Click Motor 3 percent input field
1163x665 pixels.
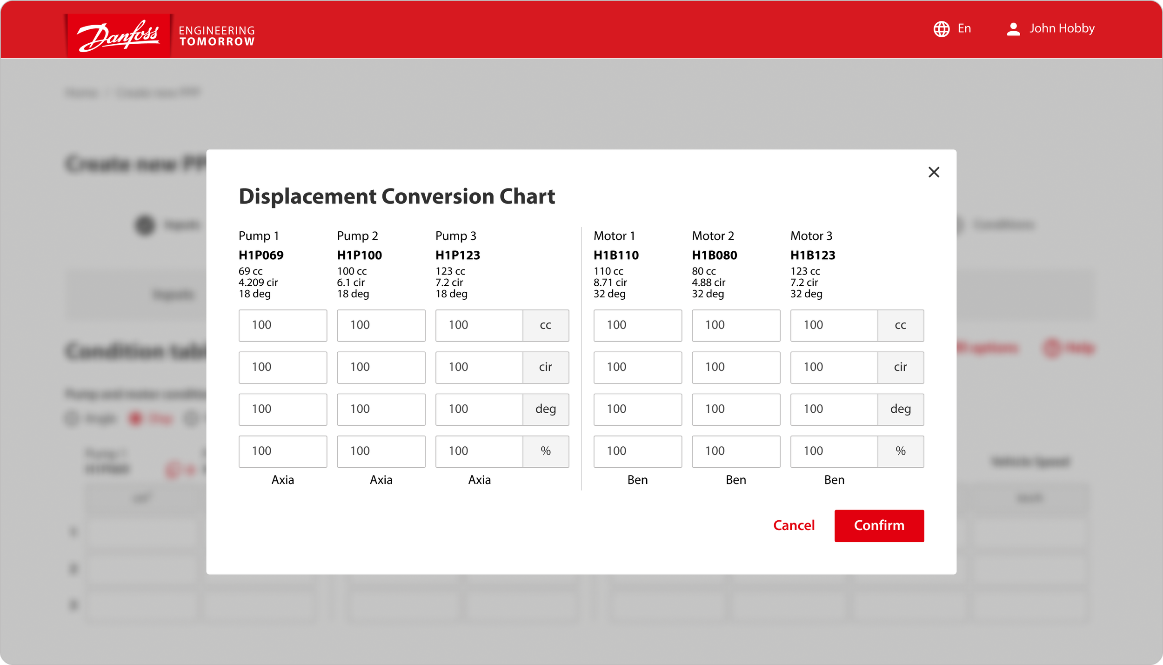(834, 451)
